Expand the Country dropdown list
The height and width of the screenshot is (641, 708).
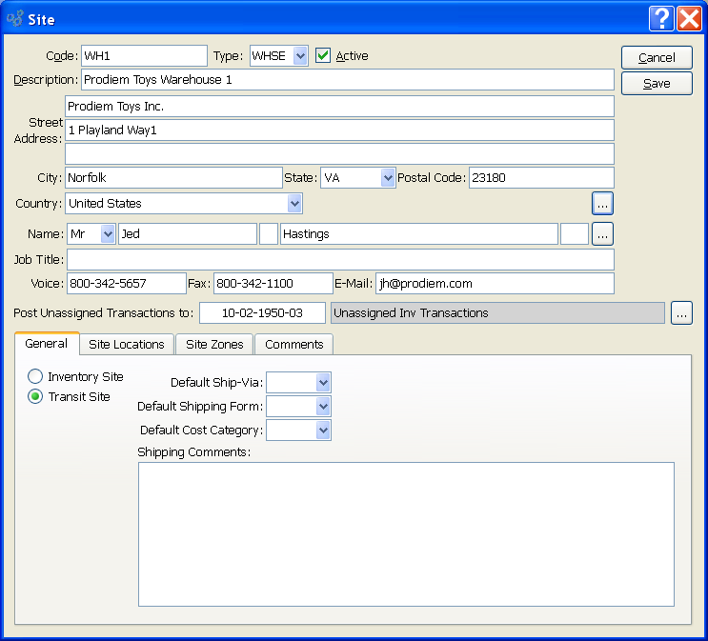[293, 203]
